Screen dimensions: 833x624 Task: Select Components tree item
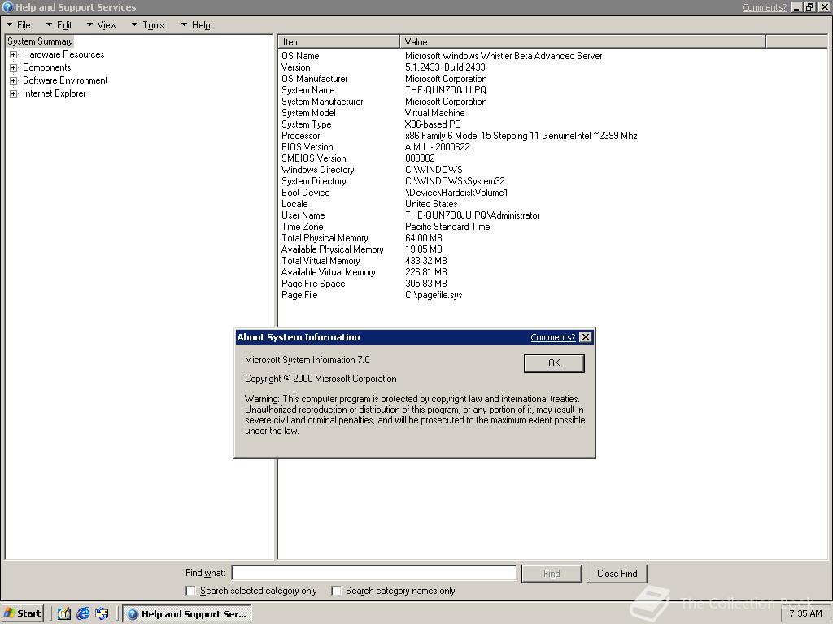pos(46,68)
